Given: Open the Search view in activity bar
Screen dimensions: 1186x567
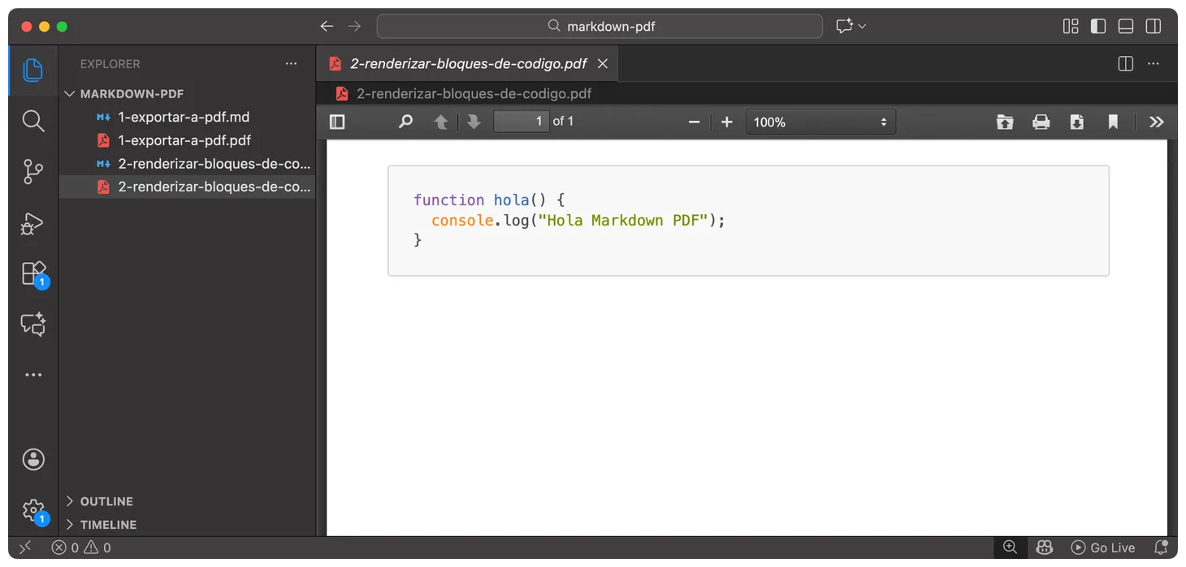Looking at the screenshot, I should [33, 121].
